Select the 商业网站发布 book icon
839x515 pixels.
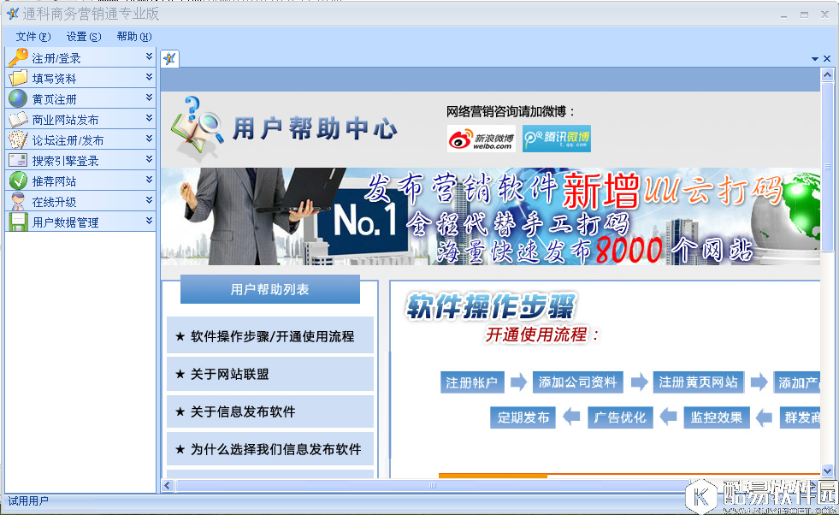[x=17, y=119]
